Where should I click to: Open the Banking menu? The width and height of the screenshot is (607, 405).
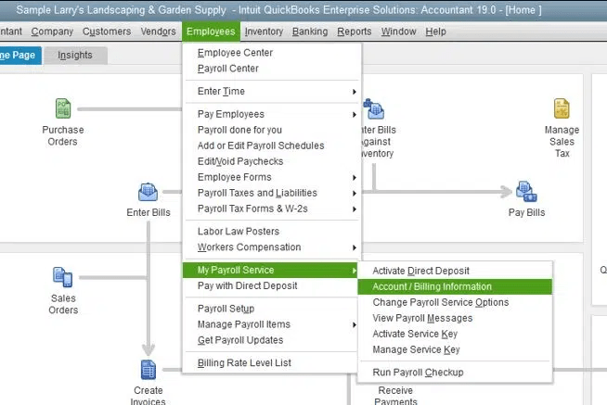click(x=309, y=32)
